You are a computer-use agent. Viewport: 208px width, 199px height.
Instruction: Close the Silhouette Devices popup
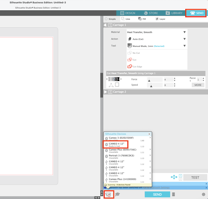(149, 134)
